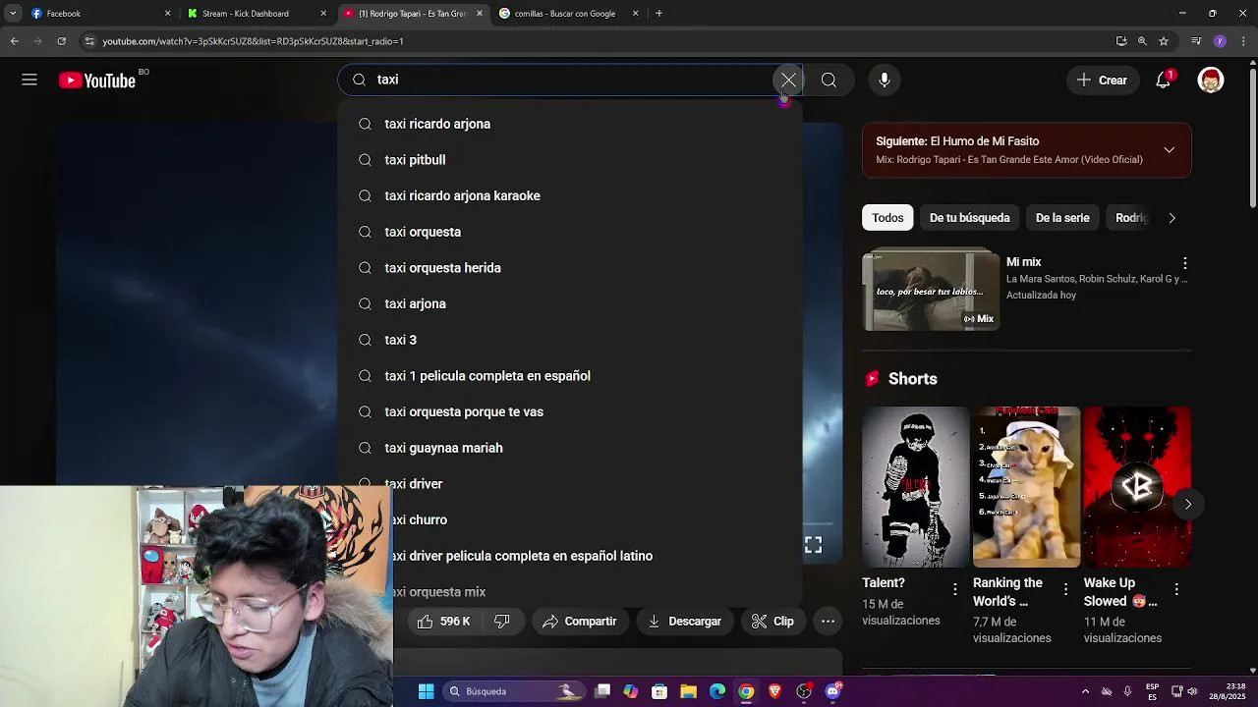Screen dimensions: 1258x707
Task: Open the Chrome profile avatar in toolbar
Action: click(1220, 41)
